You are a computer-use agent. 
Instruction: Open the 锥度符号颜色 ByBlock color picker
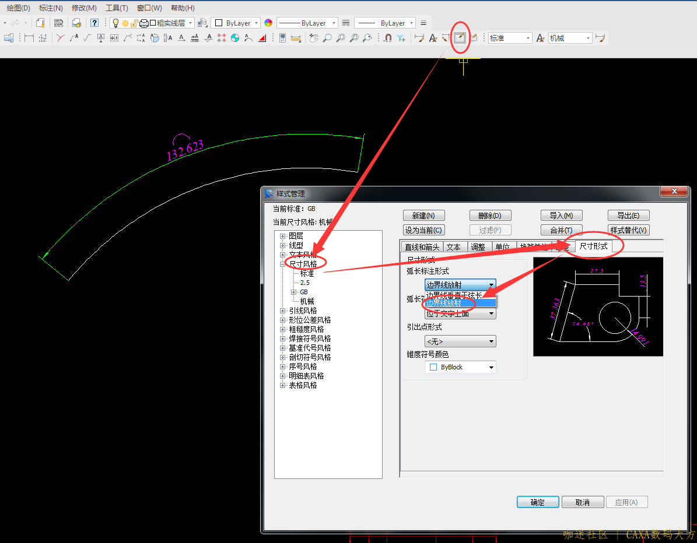click(460, 367)
